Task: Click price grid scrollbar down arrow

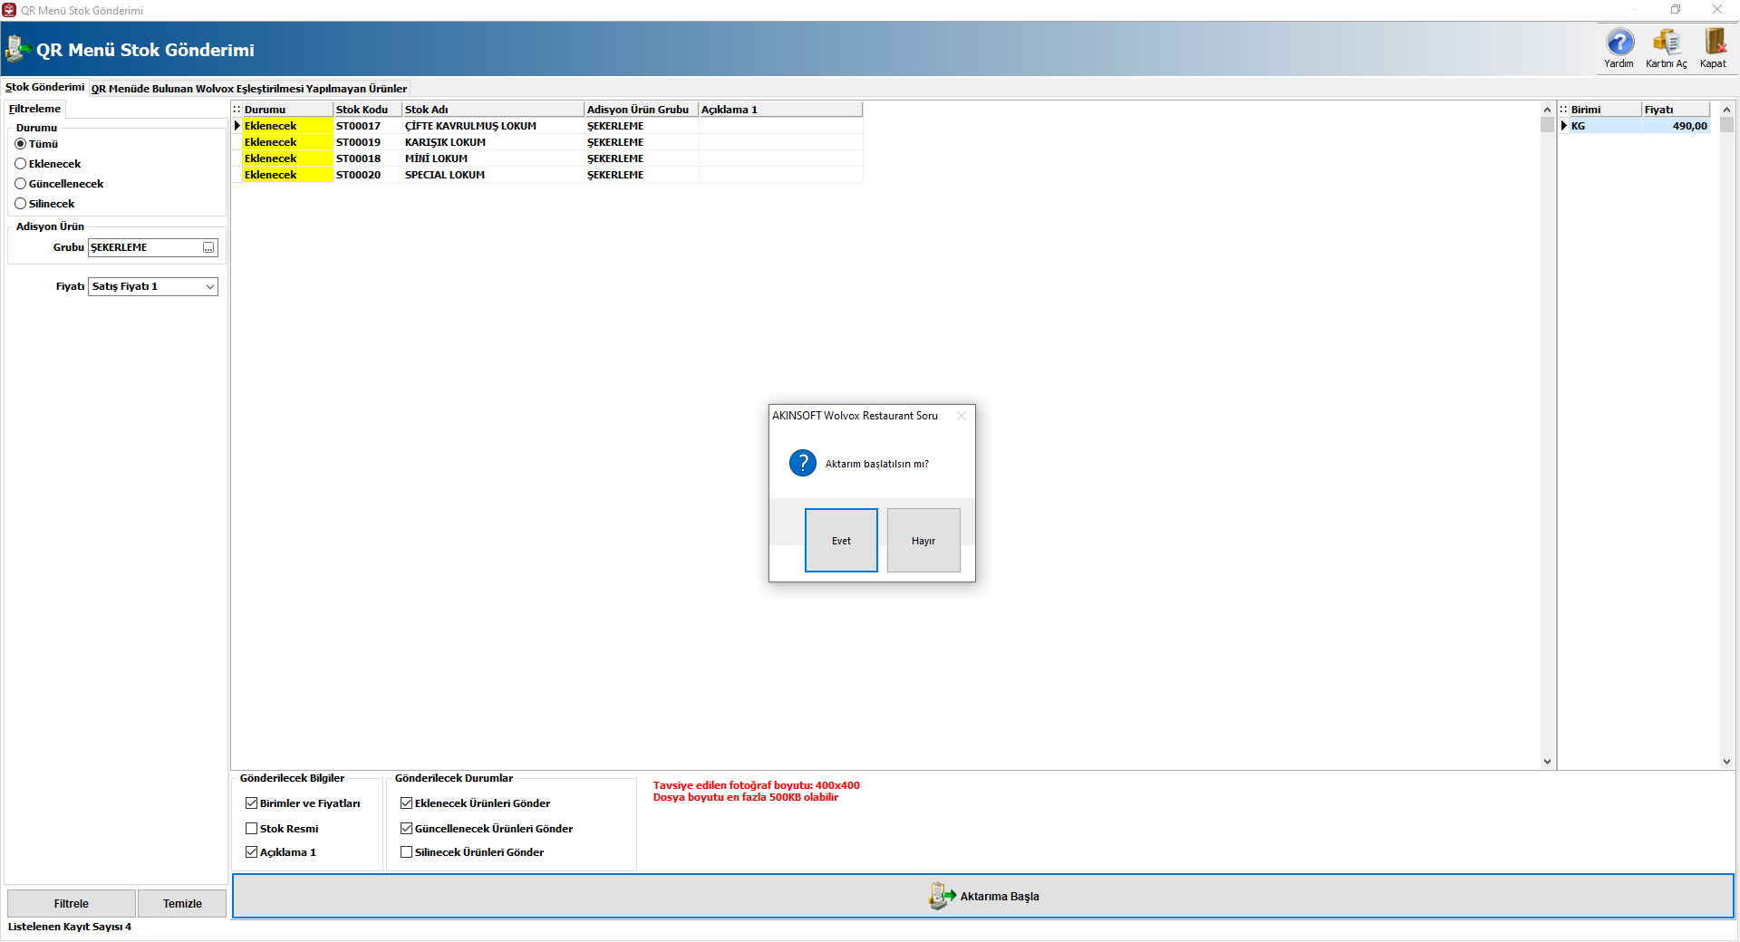Action: 1726,762
